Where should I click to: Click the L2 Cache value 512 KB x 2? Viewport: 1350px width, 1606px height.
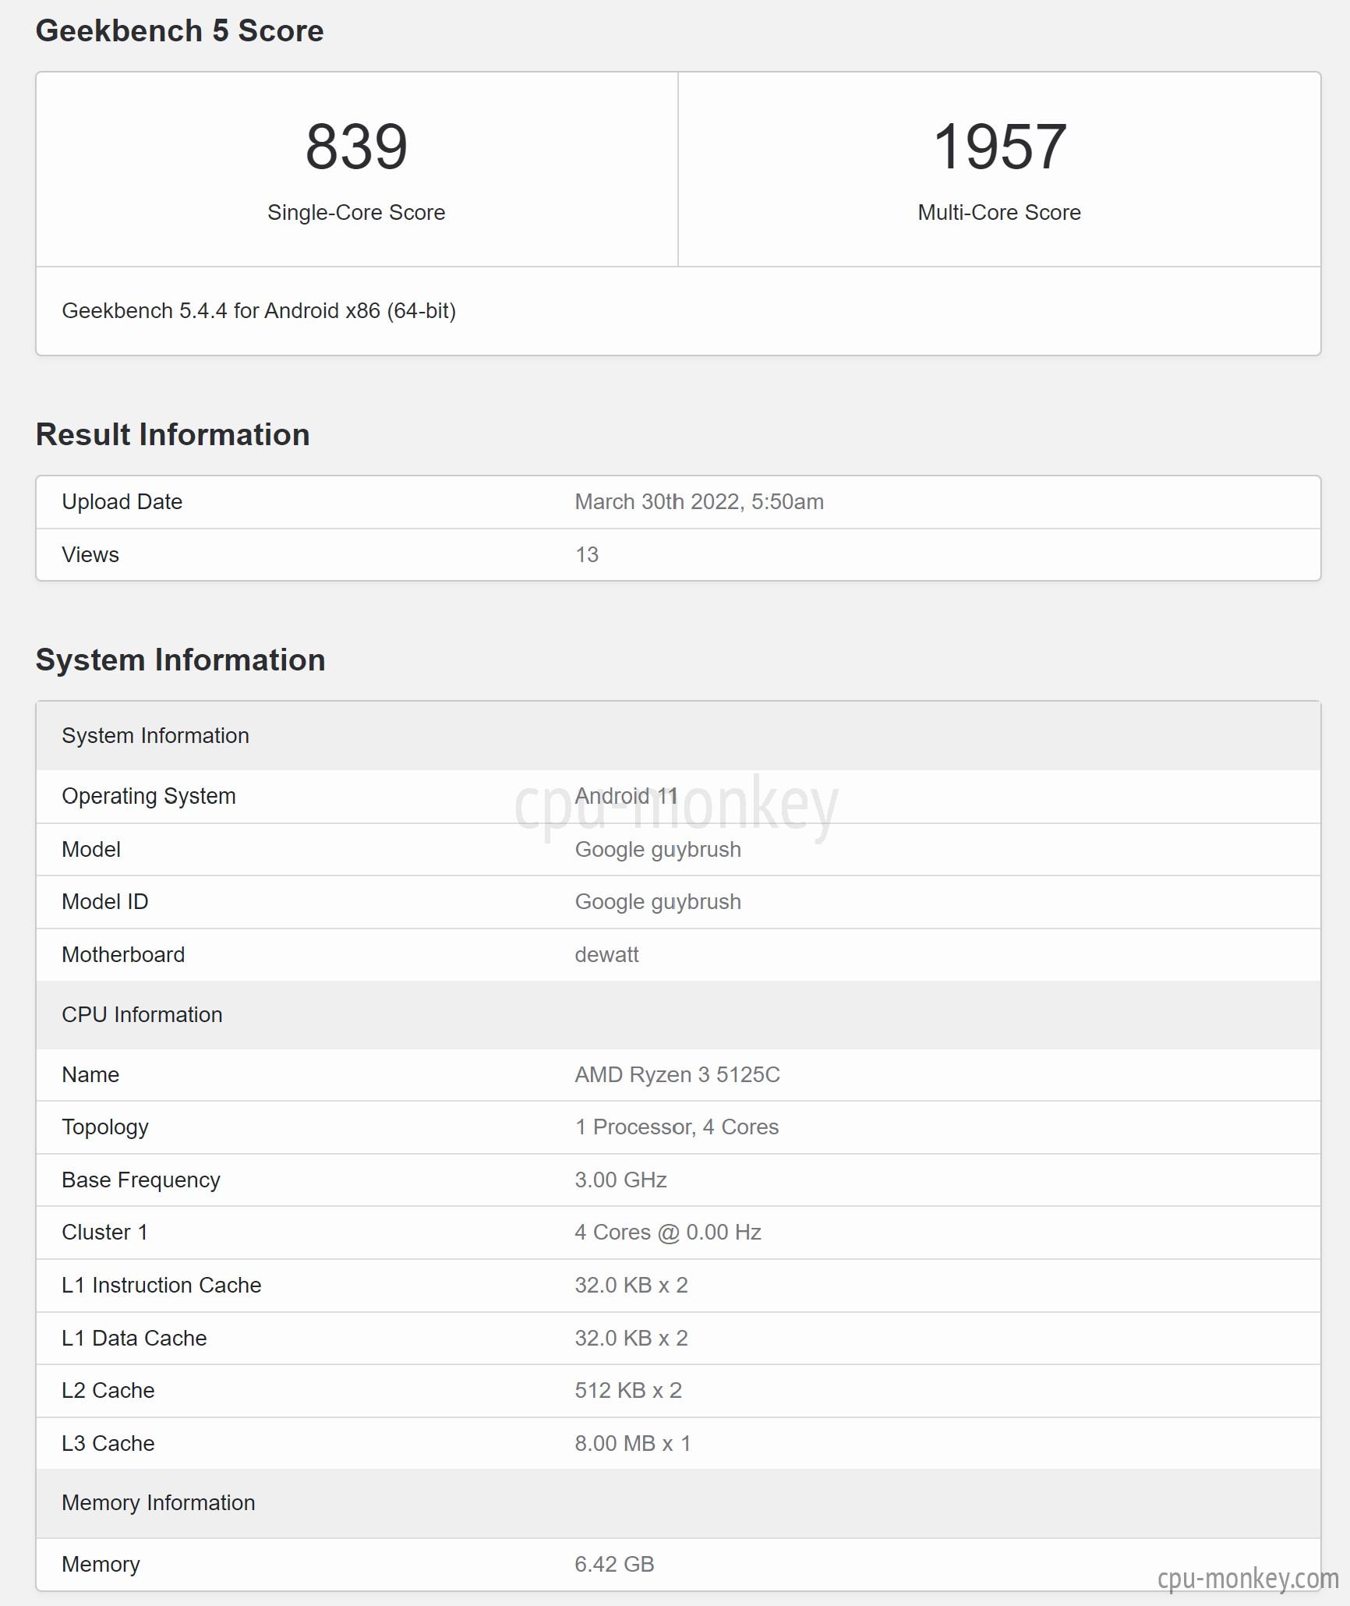click(x=628, y=1390)
